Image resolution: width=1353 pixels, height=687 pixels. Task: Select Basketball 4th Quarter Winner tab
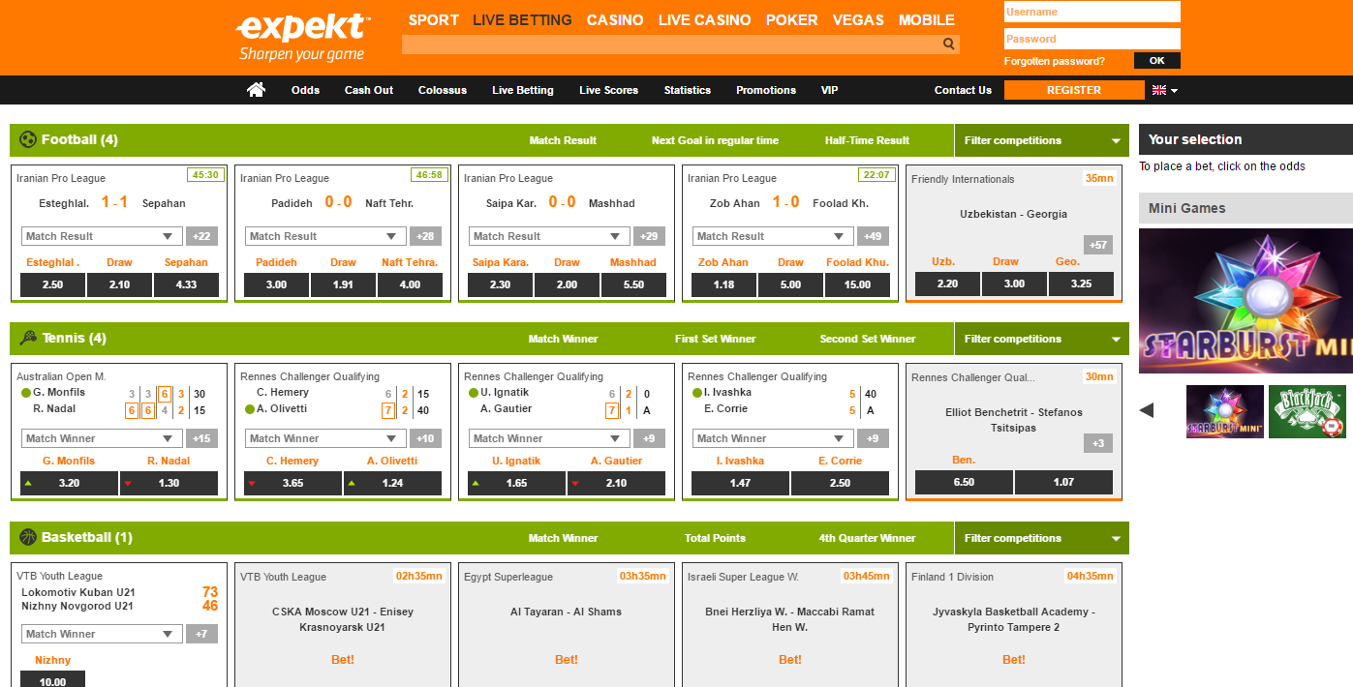(867, 538)
